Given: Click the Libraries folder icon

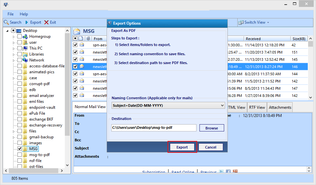Looking at the screenshot, I should coord(25,54).
